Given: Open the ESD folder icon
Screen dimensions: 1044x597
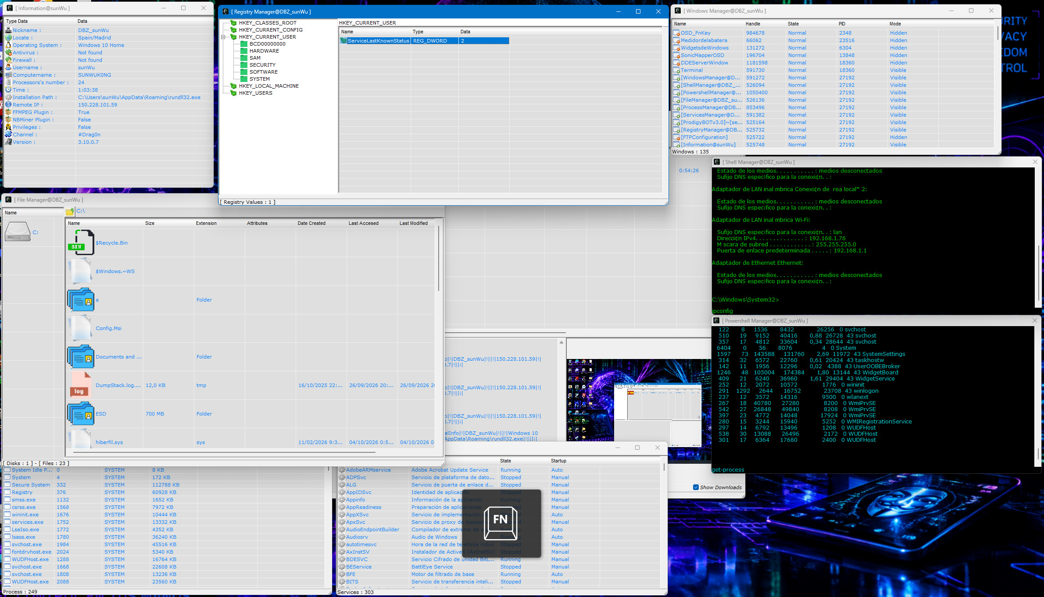Looking at the screenshot, I should click(x=81, y=414).
